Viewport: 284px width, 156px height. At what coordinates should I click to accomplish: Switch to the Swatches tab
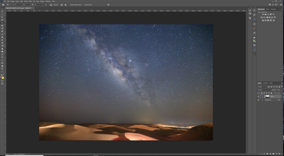point(273,9)
